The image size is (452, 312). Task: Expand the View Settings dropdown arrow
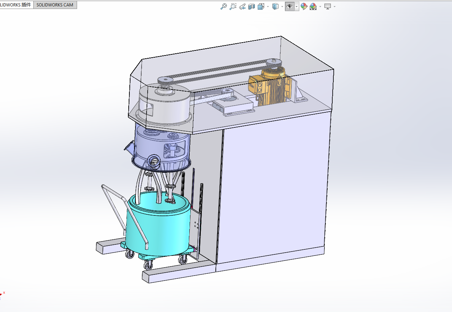click(334, 6)
